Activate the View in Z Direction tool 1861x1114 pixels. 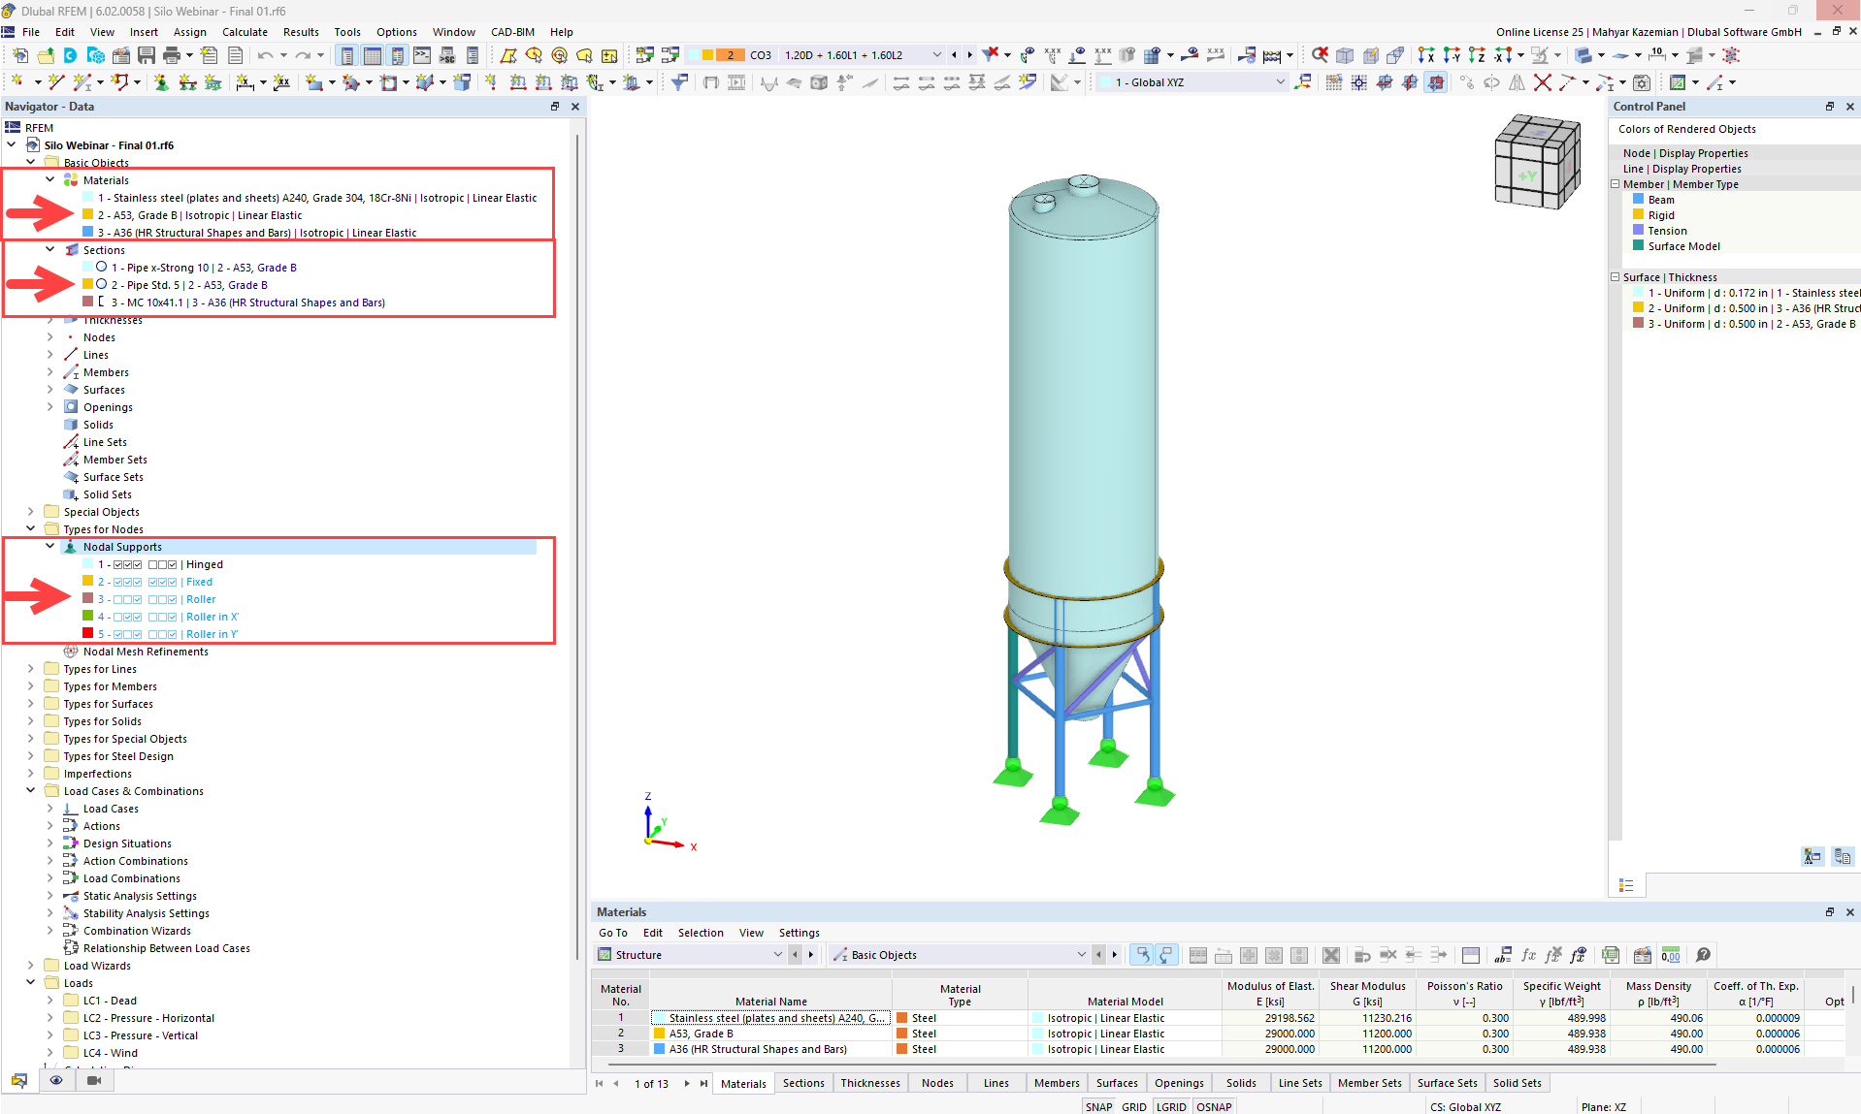[1476, 56]
